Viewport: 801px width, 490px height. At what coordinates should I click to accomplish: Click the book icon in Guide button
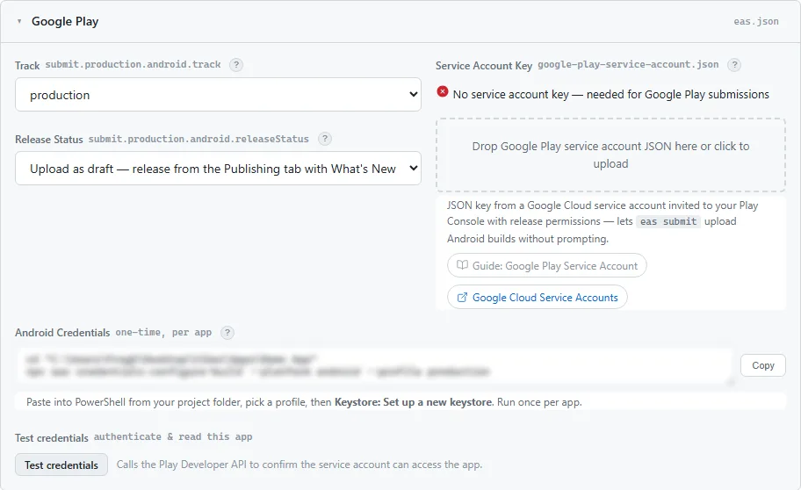(x=462, y=265)
